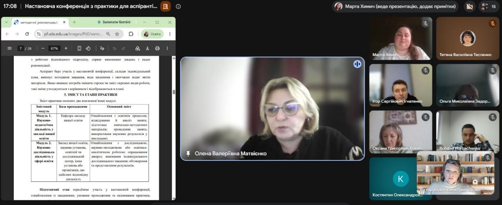502x205 pixels.
Task: Select the PDF draw annotation tool
Action: point(102,49)
